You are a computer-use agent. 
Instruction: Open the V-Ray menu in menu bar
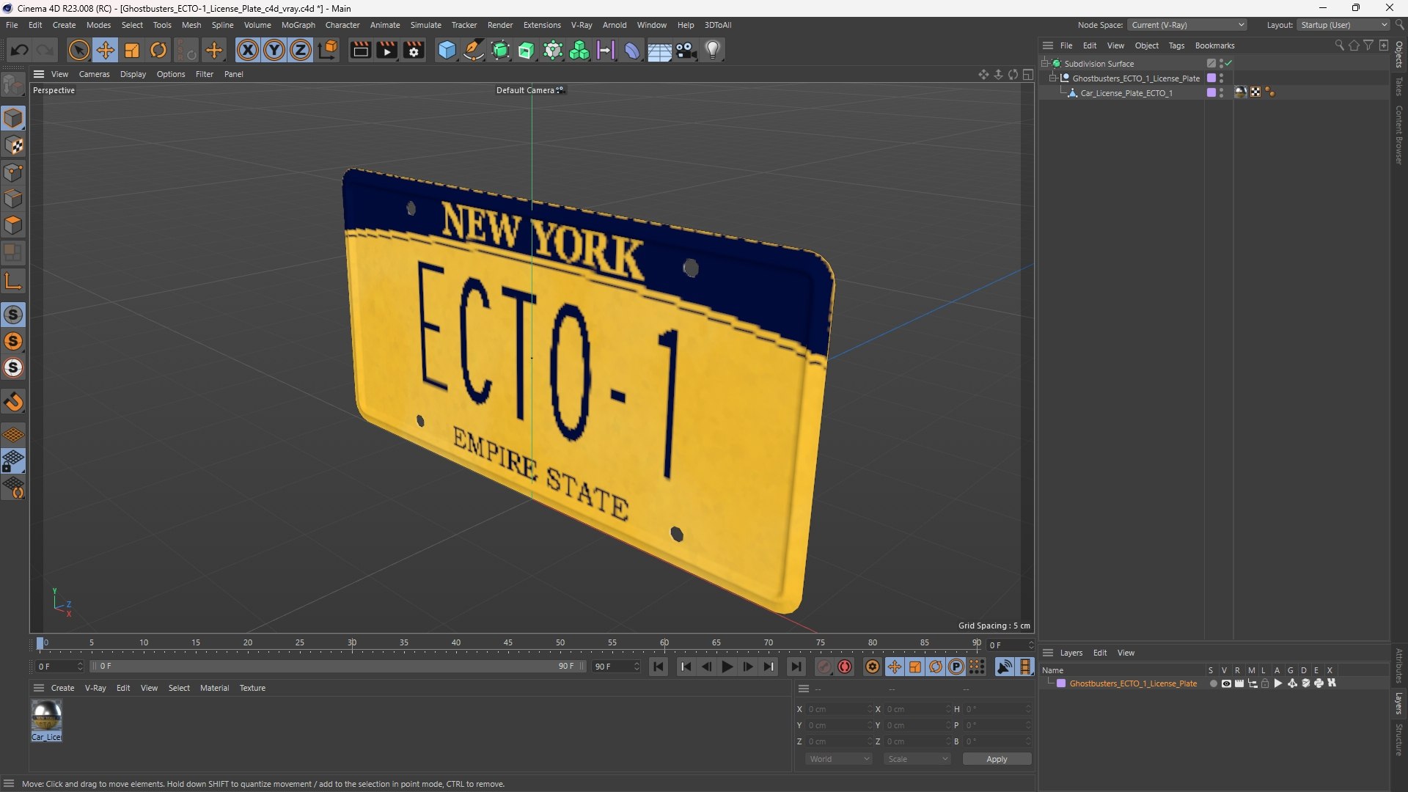(582, 25)
